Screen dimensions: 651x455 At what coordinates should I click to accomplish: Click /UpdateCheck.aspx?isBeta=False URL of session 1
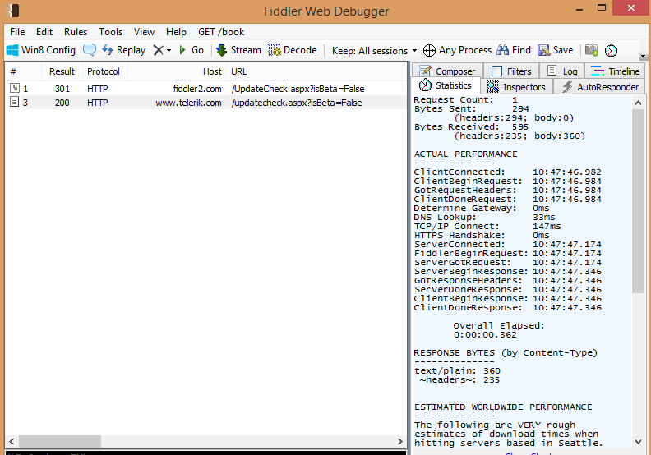298,89
